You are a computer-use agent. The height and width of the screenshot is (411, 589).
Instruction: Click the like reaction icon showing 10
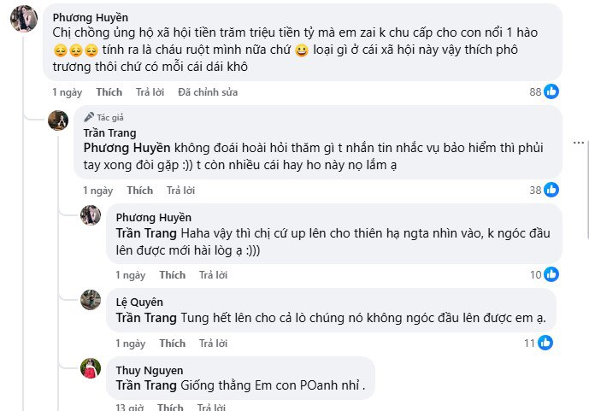click(x=551, y=274)
